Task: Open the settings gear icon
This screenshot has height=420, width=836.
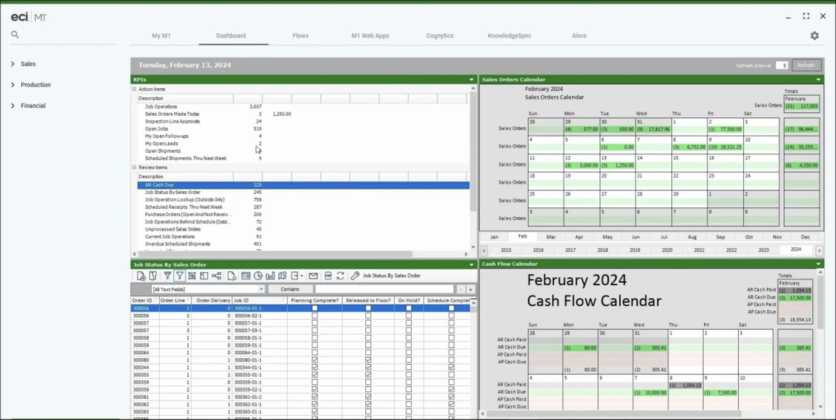Action: [x=814, y=36]
